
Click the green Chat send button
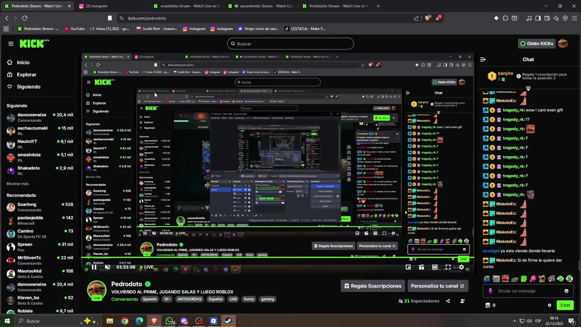(x=565, y=305)
